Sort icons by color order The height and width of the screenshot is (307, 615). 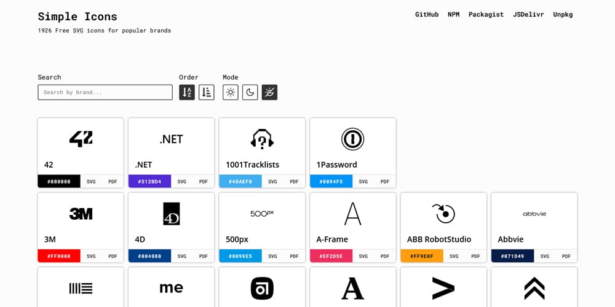tap(206, 93)
